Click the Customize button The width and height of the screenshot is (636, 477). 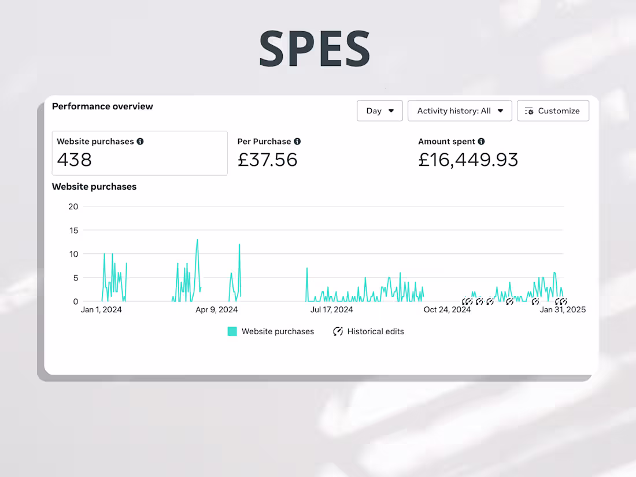pyautogui.click(x=553, y=111)
